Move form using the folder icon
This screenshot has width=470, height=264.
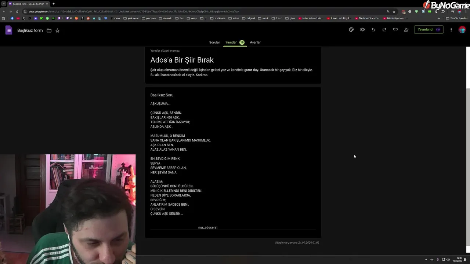(49, 30)
